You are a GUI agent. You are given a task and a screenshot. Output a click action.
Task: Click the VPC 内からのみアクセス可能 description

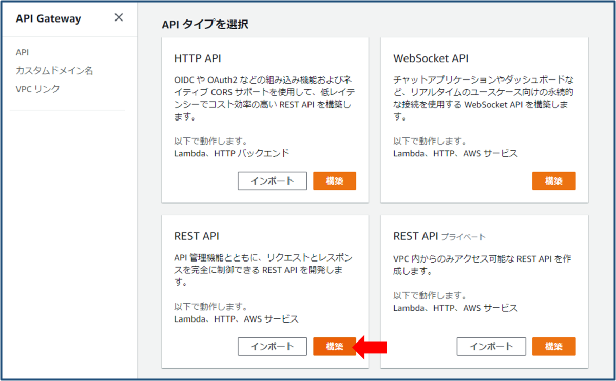click(482, 265)
